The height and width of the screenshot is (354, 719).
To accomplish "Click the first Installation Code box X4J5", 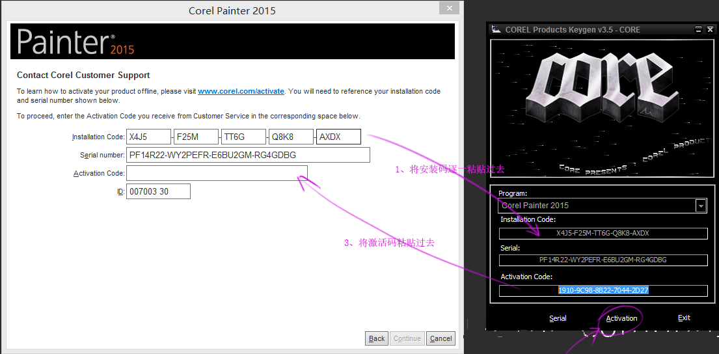I will [148, 137].
